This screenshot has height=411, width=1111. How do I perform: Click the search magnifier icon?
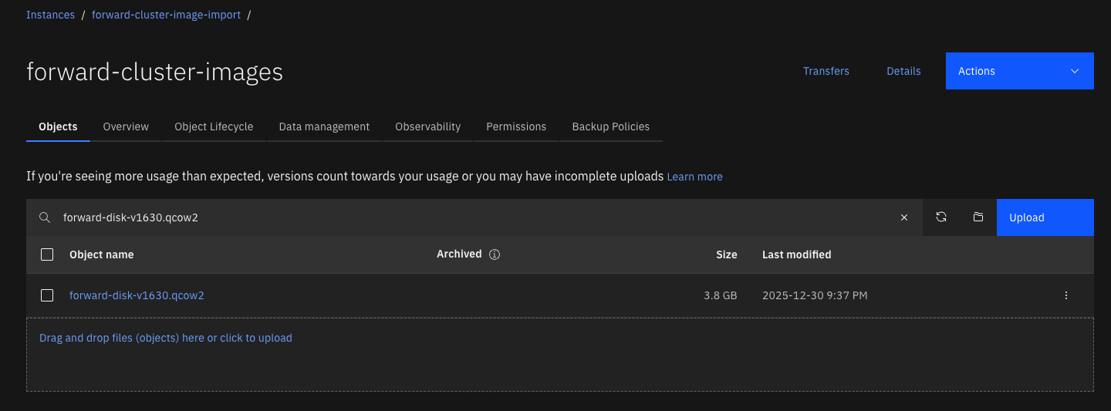point(45,217)
